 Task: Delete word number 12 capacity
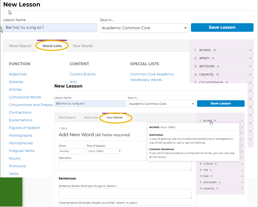(242, 189)
